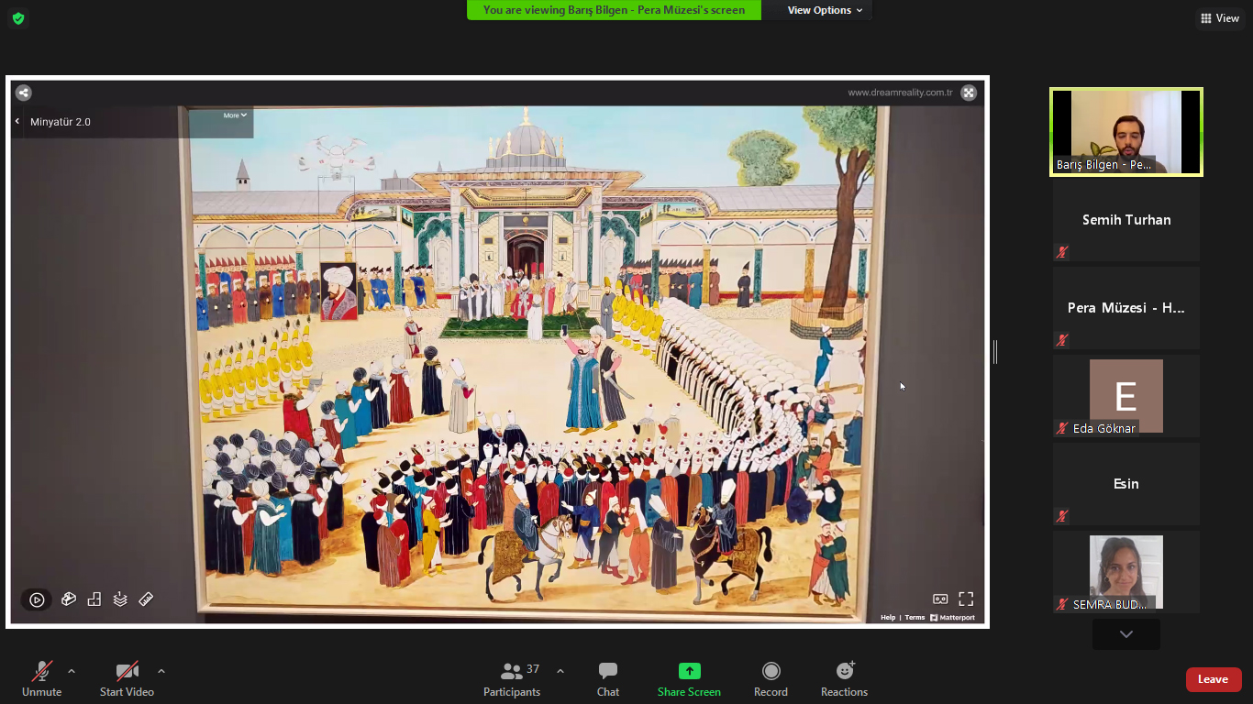Select Eda Göknar's participant tile
Viewport: 1253px width, 704px height.
1126,396
